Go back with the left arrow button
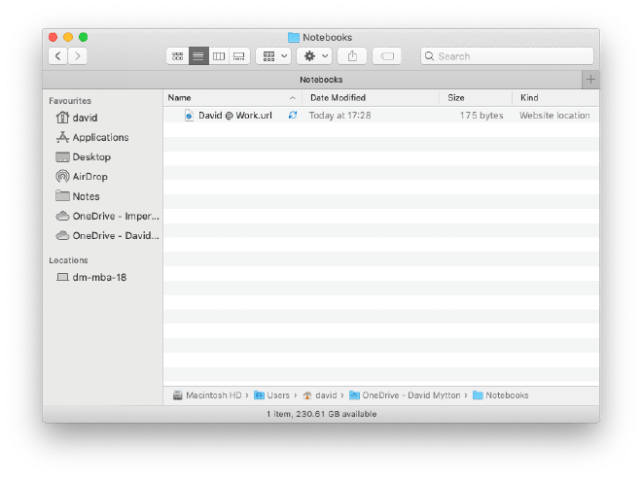 pyautogui.click(x=58, y=56)
